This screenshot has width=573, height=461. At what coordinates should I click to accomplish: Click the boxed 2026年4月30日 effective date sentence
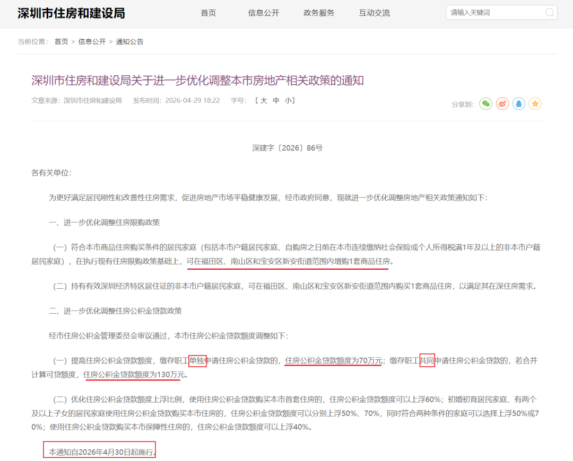click(x=100, y=452)
